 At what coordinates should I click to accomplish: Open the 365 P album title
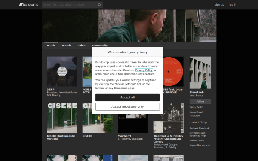(51, 90)
